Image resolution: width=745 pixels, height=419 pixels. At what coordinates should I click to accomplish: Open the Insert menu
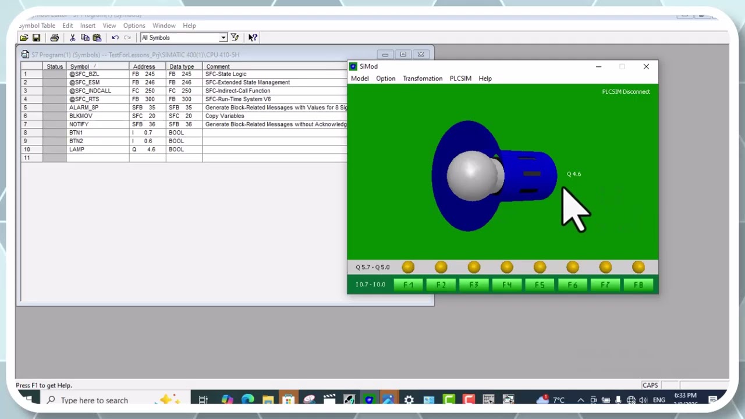pos(88,26)
